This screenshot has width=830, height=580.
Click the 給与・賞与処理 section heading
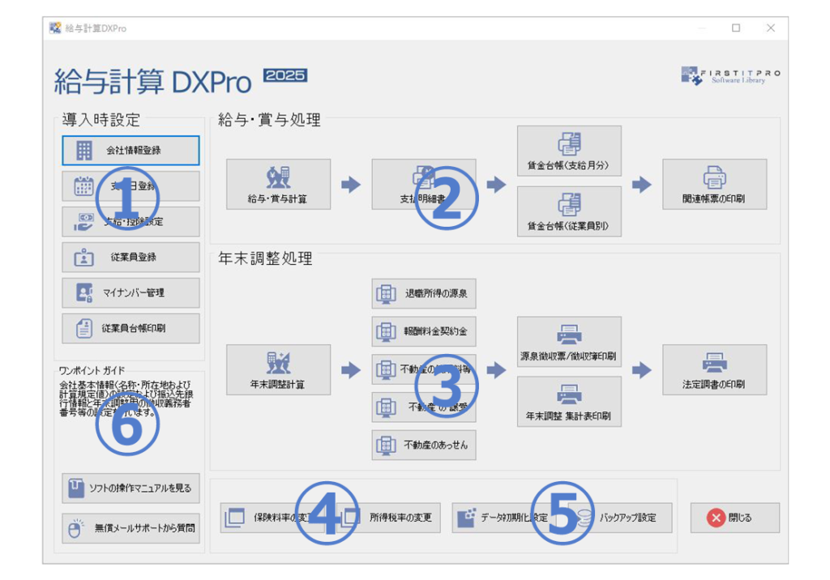tap(269, 120)
